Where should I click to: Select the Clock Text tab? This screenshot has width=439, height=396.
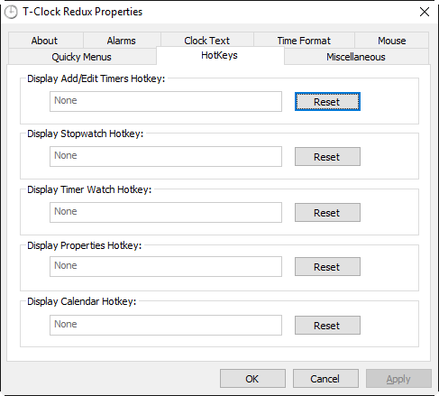[206, 41]
